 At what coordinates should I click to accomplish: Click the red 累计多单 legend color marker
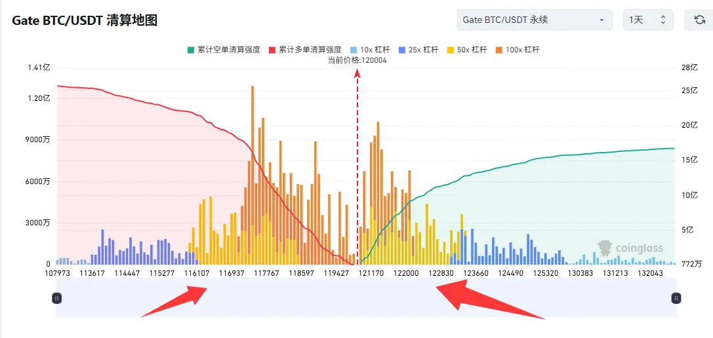point(272,50)
